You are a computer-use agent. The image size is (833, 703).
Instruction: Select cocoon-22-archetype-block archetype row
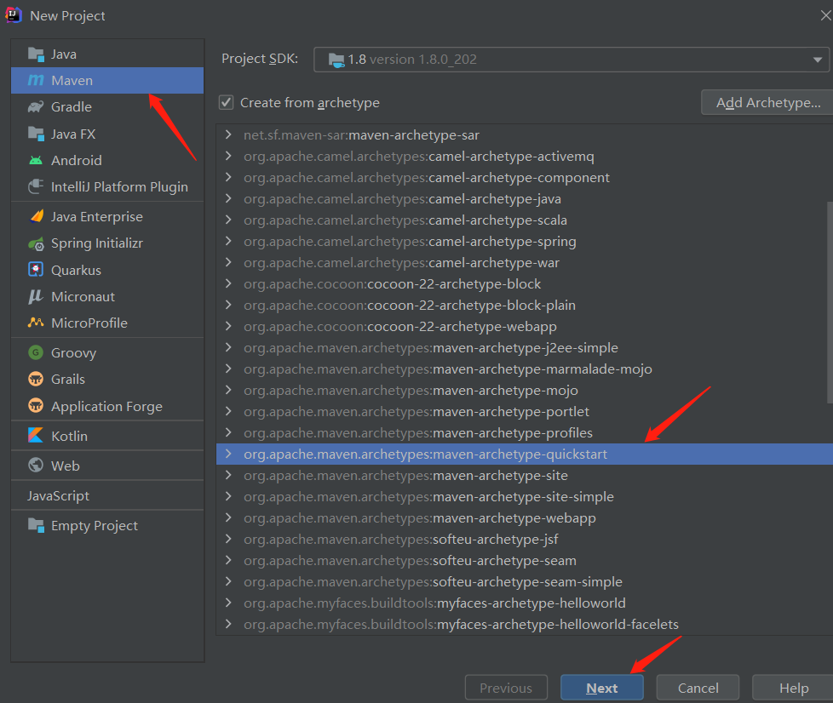click(x=525, y=284)
